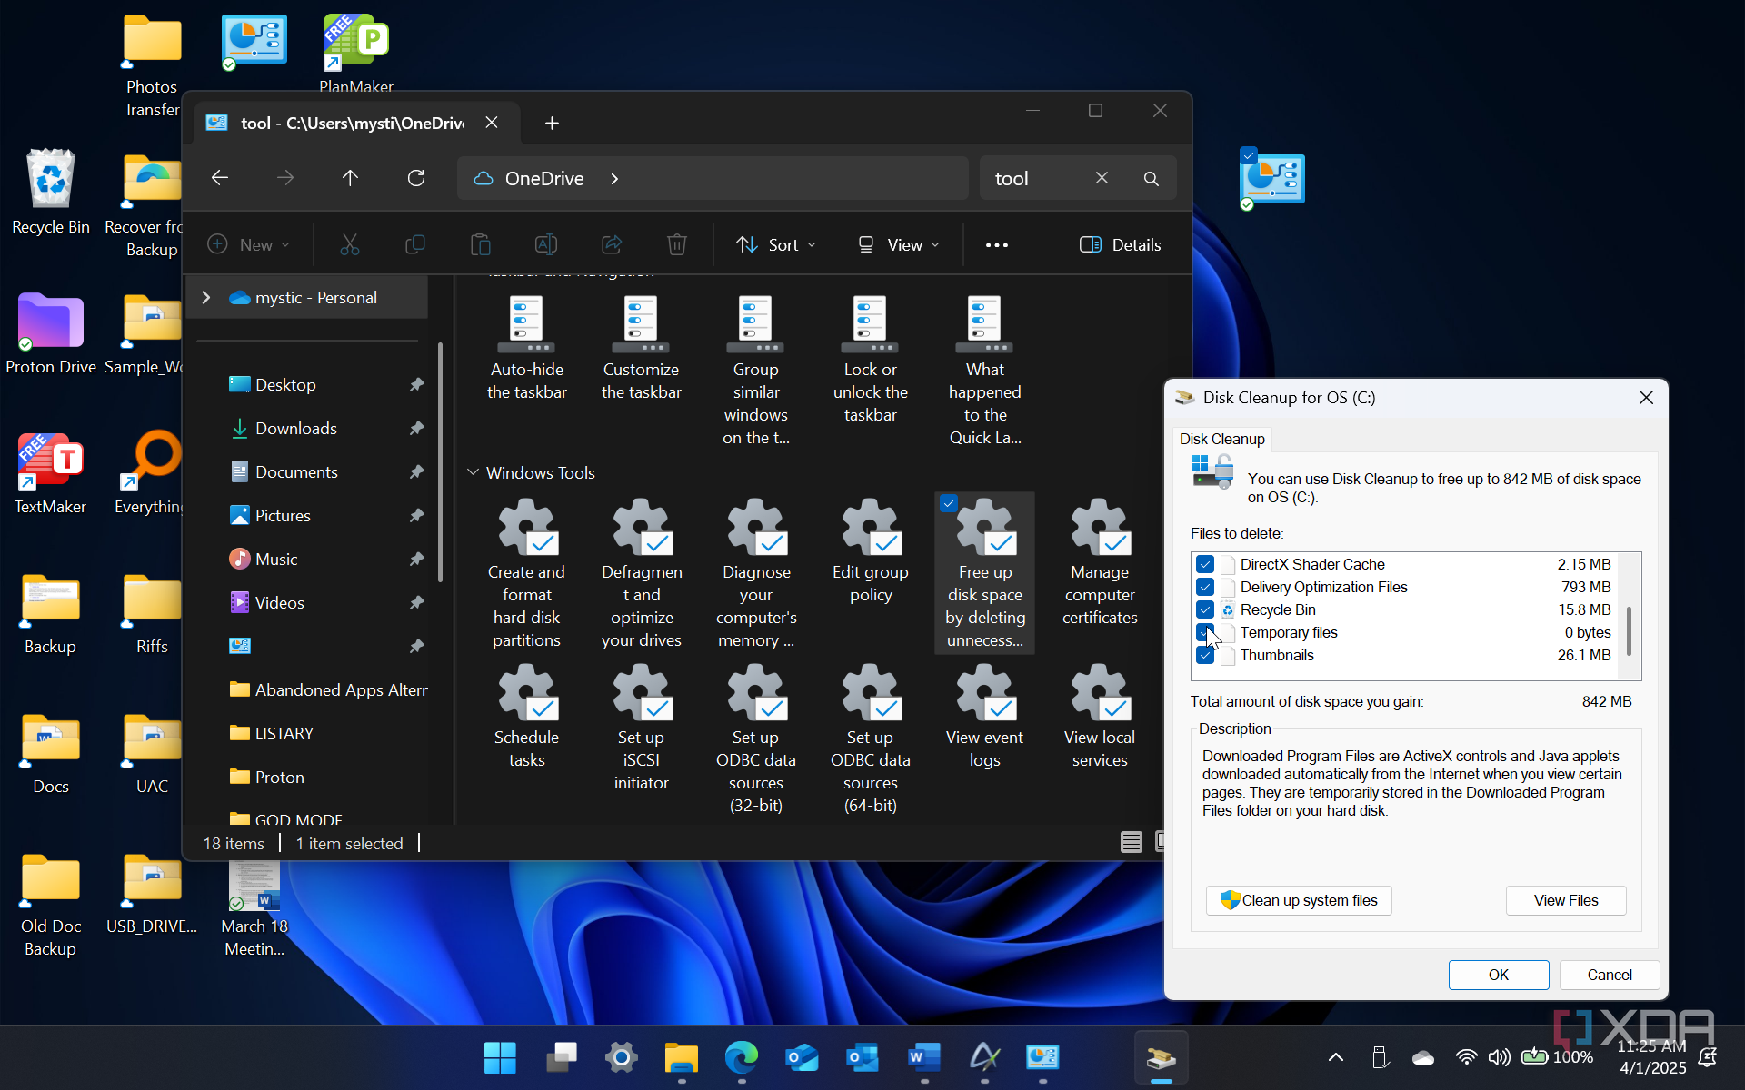Click the search magnifier icon
This screenshot has height=1090, width=1745.
1151,178
